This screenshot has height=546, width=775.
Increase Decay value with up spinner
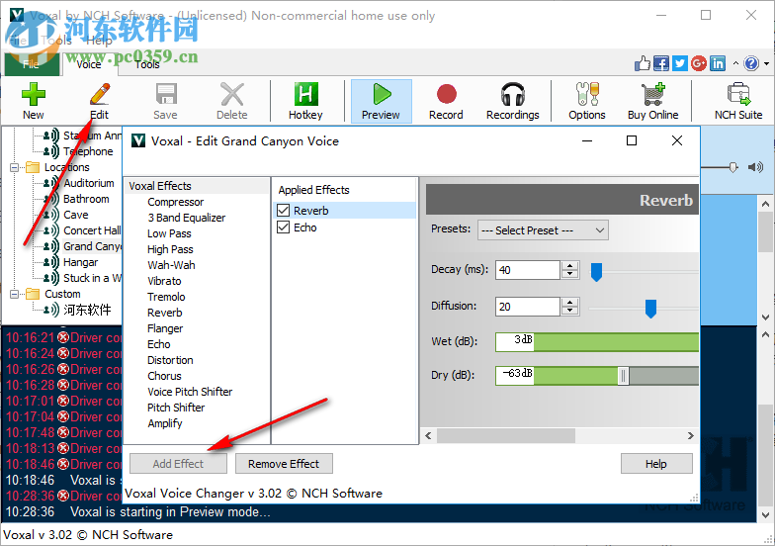click(x=570, y=265)
